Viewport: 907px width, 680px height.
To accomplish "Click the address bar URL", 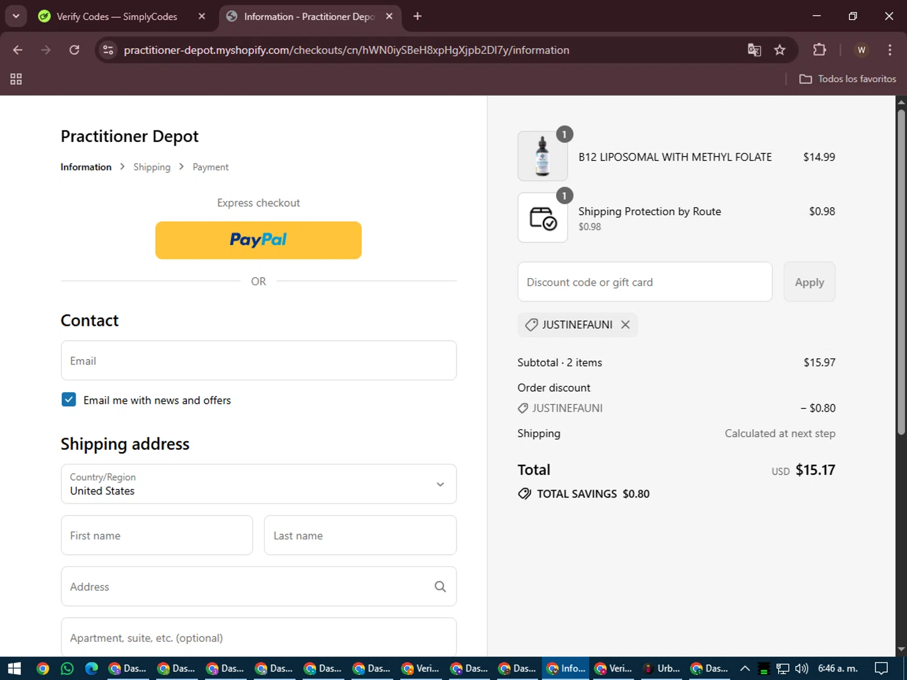I will [x=346, y=50].
